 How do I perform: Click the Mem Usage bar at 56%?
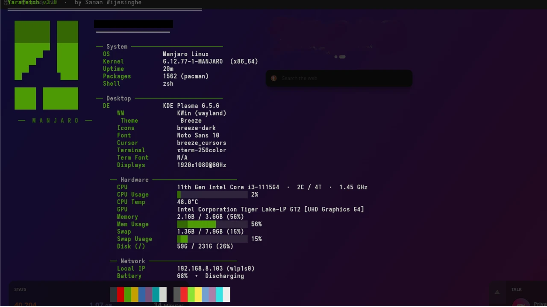[212, 224]
